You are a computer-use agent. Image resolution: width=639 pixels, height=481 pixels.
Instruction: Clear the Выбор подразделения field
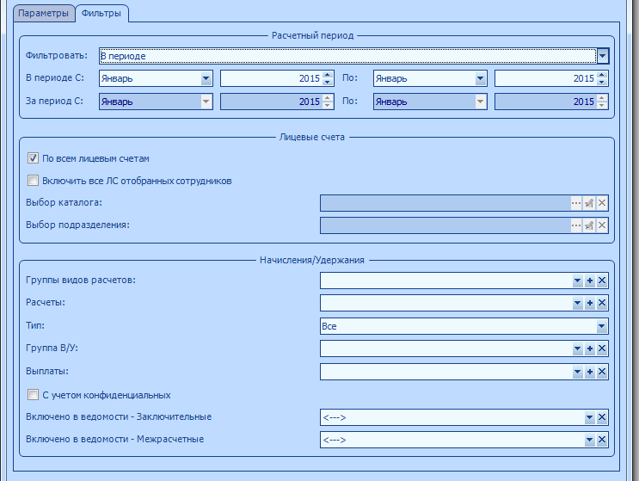click(x=602, y=225)
